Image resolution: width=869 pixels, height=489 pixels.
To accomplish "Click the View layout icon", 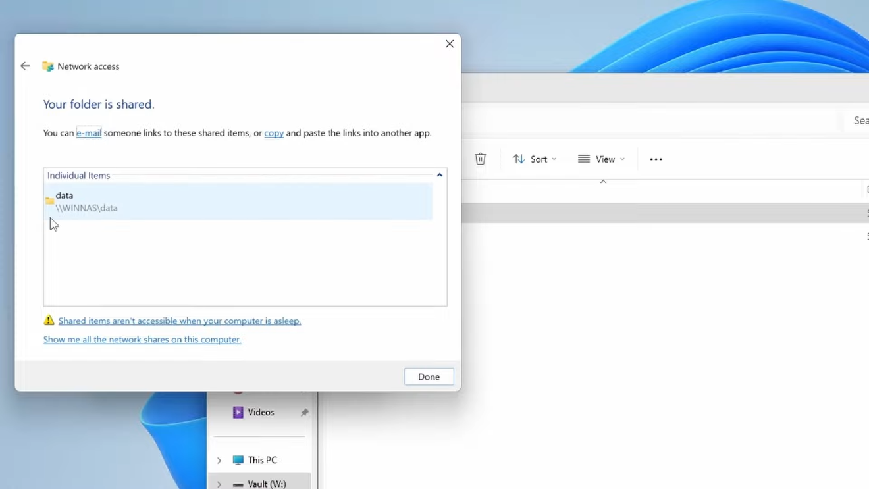I will coord(583,159).
